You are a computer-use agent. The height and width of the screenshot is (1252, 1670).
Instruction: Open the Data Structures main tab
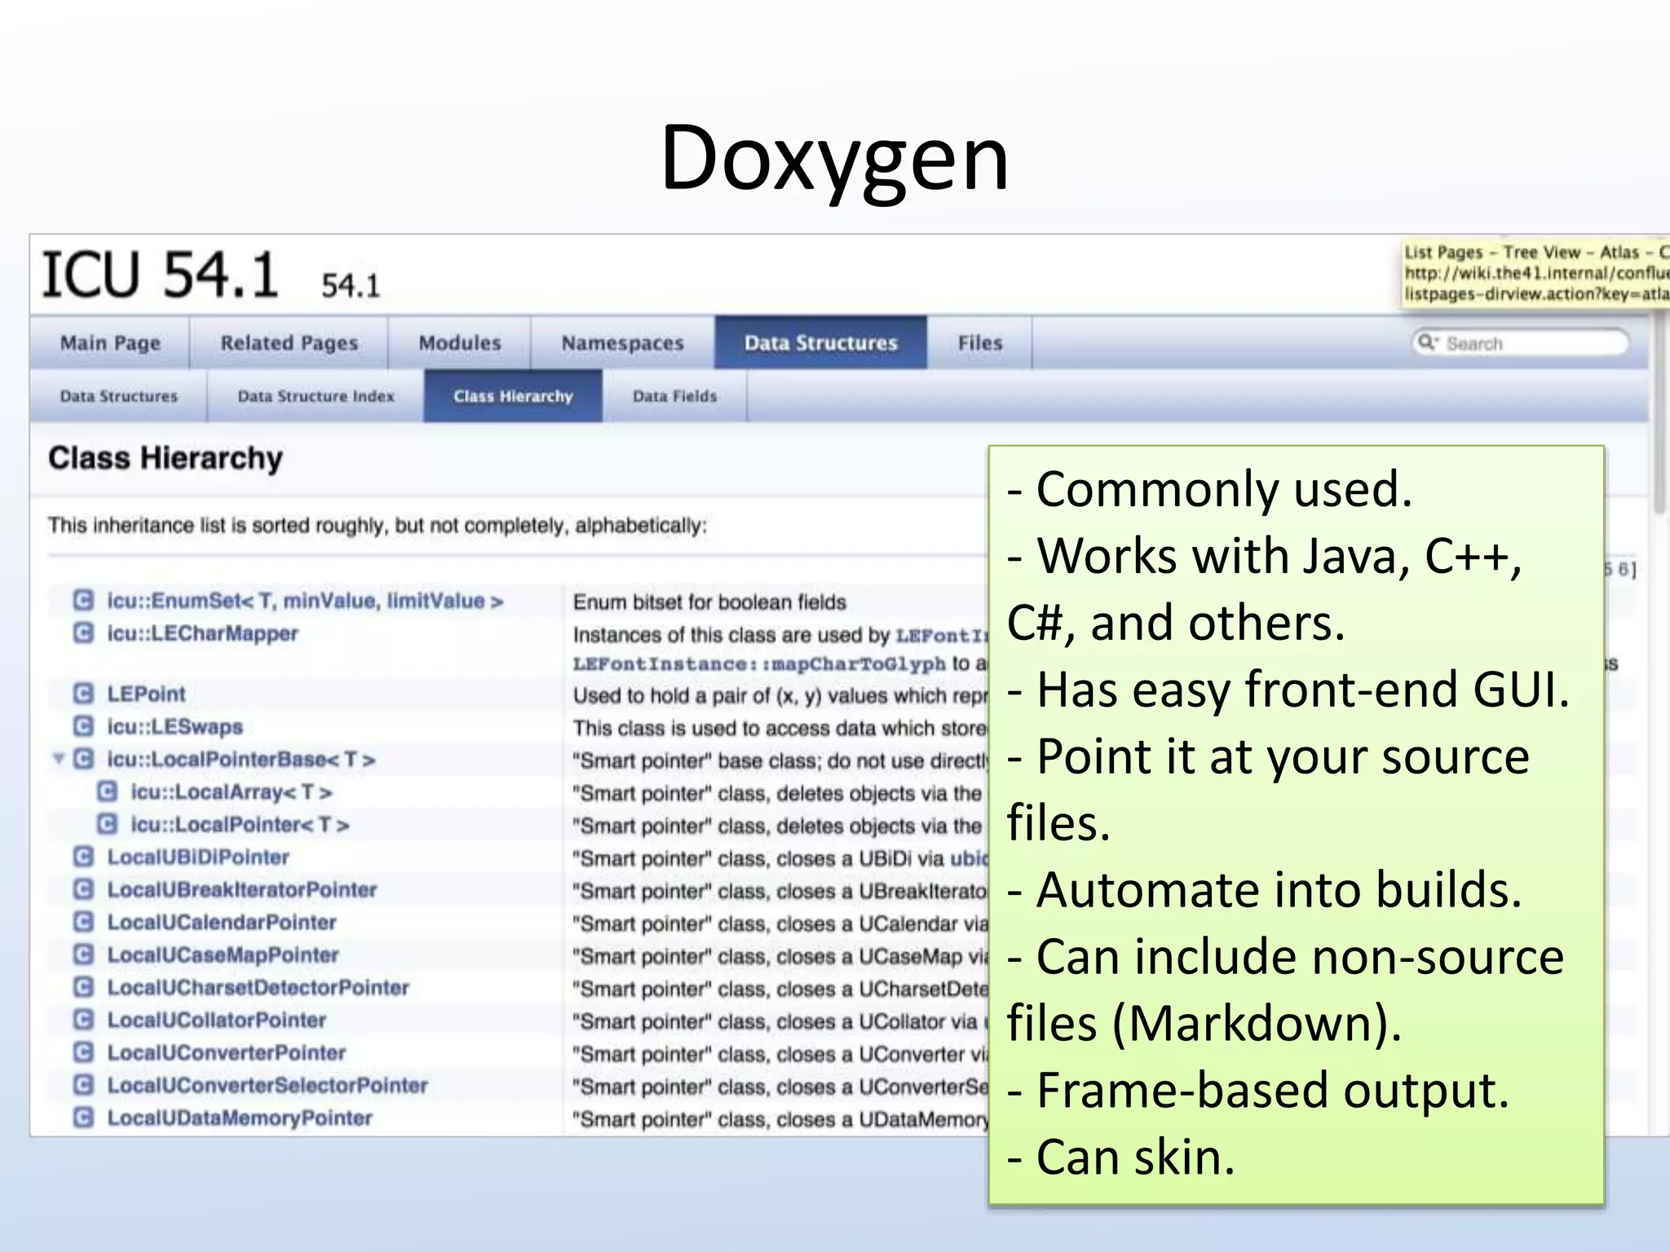pyautogui.click(x=820, y=343)
